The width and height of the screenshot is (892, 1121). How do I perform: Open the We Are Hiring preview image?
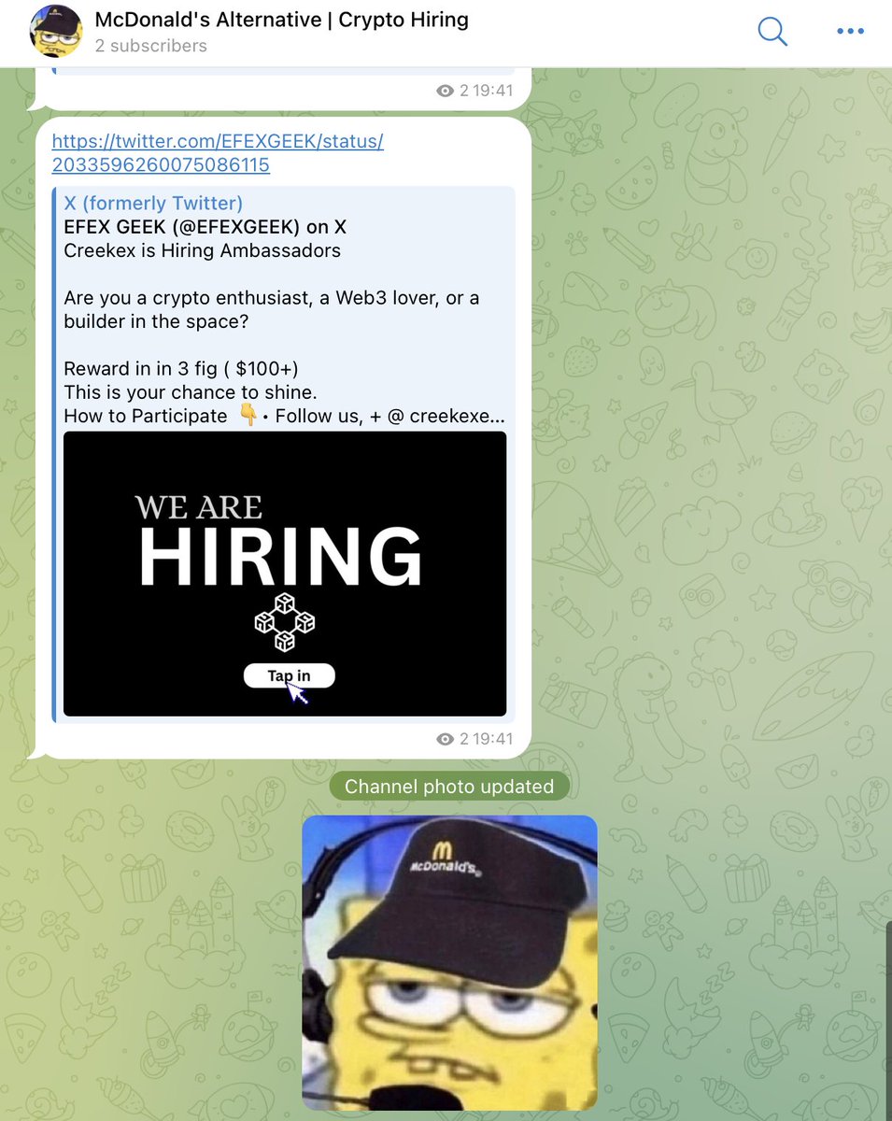point(285,574)
